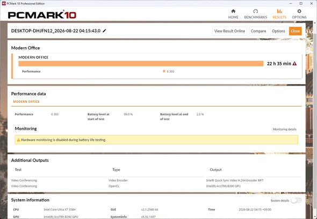
Task: Click the Compare button
Action: click(x=258, y=31)
